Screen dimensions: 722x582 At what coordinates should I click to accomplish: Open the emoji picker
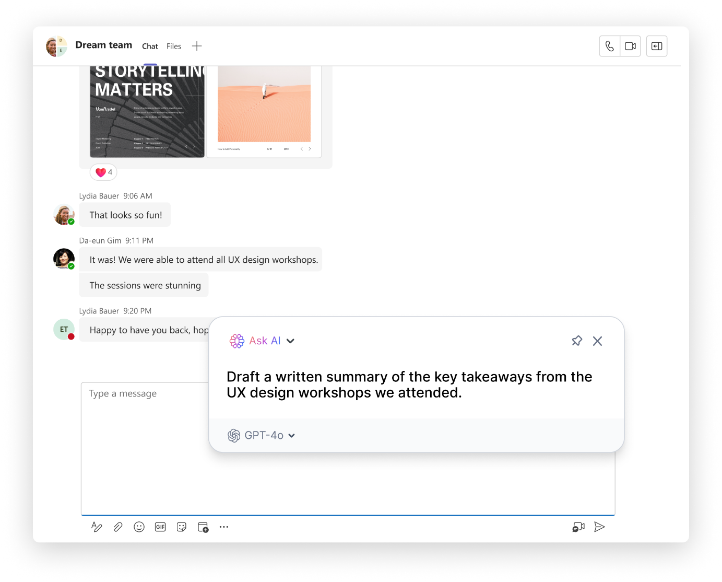pyautogui.click(x=139, y=527)
